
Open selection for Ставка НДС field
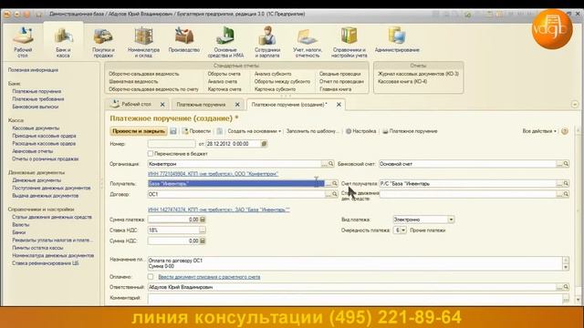click(x=203, y=231)
